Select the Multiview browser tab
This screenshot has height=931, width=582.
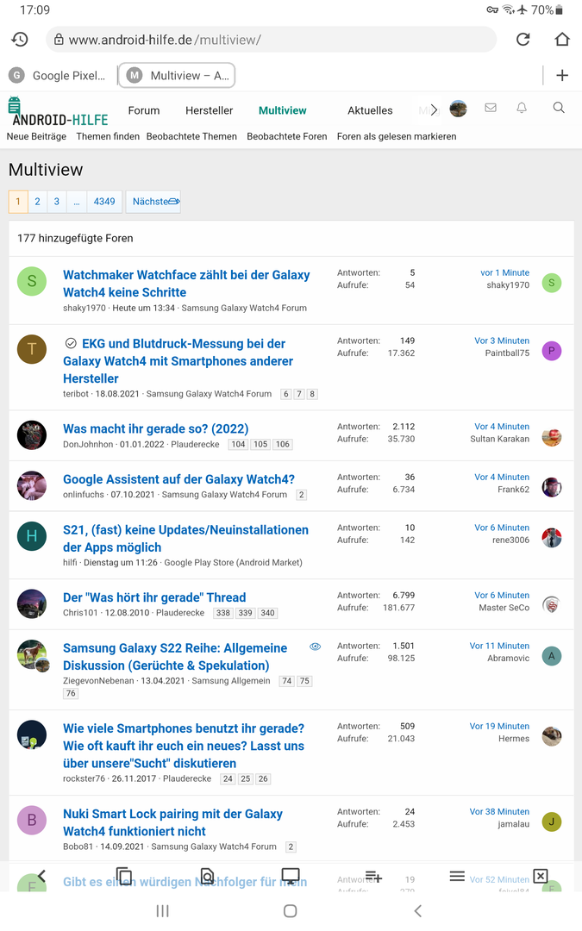pyautogui.click(x=177, y=75)
